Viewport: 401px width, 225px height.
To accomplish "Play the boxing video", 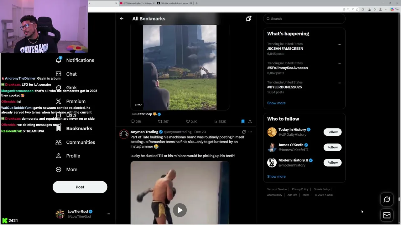I will click(x=180, y=210).
